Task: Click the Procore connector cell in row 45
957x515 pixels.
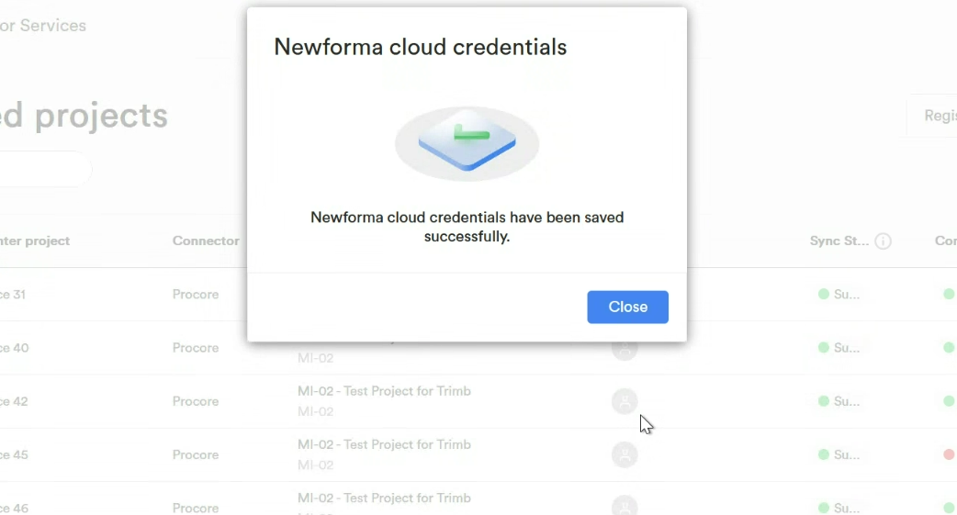Action: click(195, 454)
